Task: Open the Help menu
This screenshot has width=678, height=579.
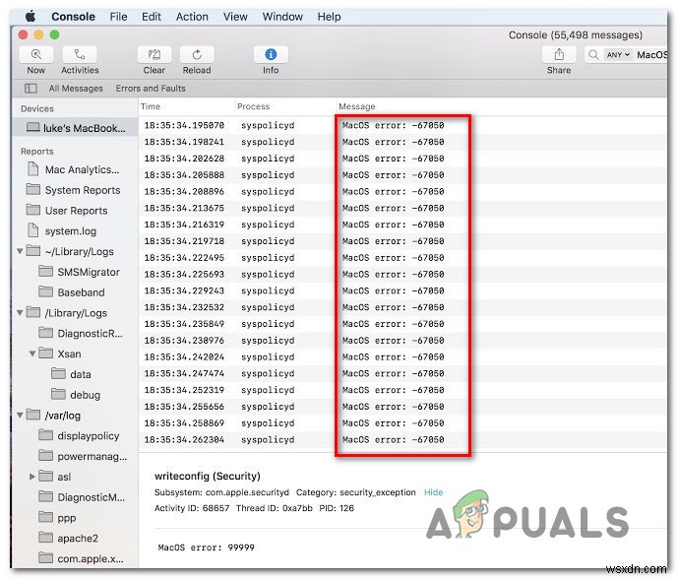Action: pyautogui.click(x=329, y=17)
